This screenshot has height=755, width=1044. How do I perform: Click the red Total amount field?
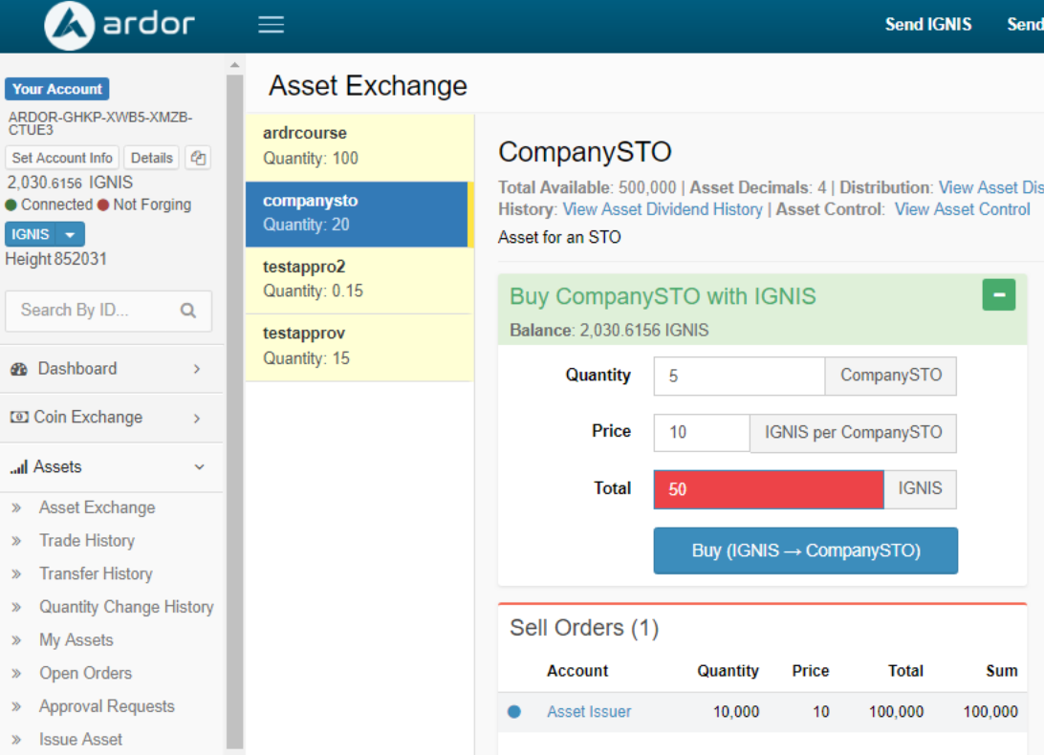click(x=768, y=489)
